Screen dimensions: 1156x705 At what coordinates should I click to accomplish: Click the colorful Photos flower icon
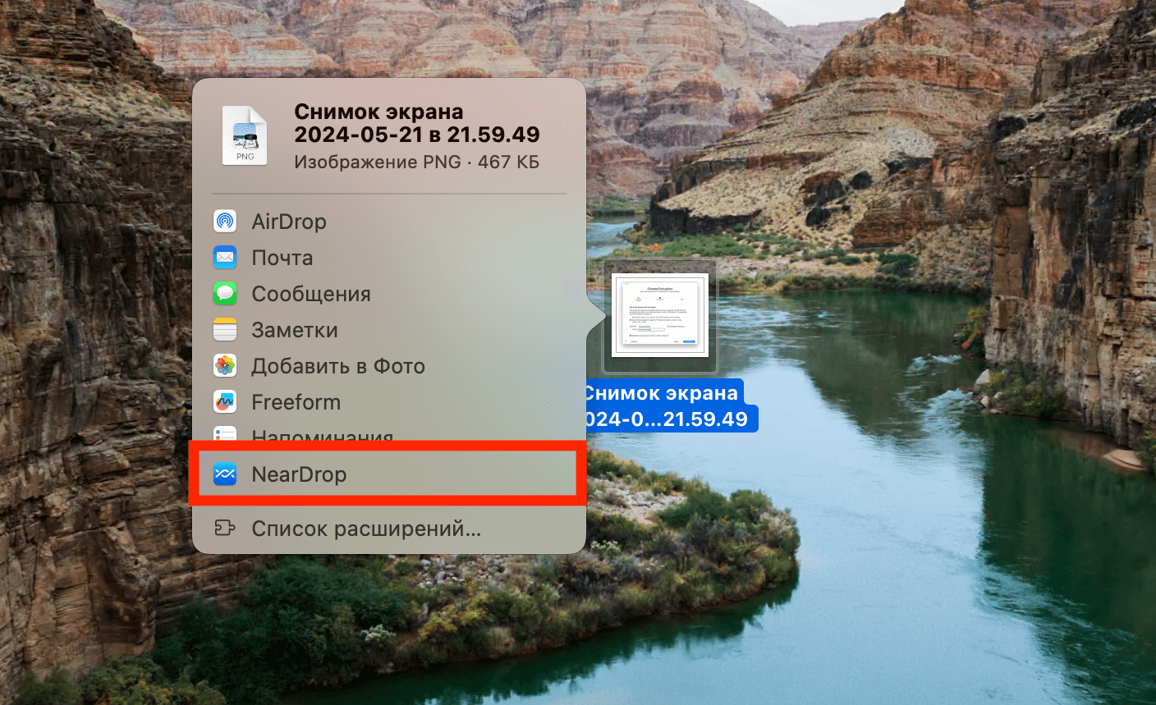(x=225, y=366)
